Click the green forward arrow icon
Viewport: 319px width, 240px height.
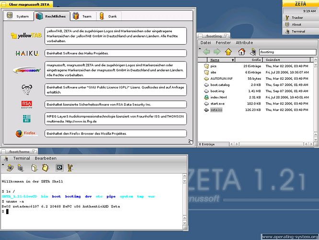click(x=217, y=51)
